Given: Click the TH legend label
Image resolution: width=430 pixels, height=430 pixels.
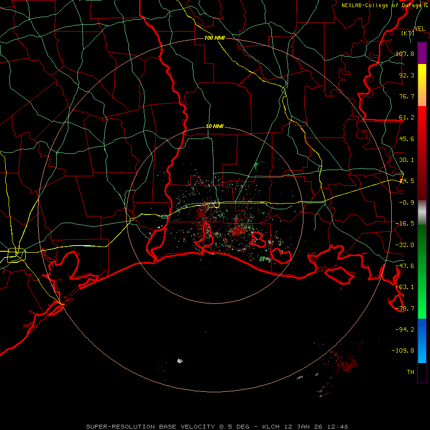Looking at the screenshot, I should (410, 372).
